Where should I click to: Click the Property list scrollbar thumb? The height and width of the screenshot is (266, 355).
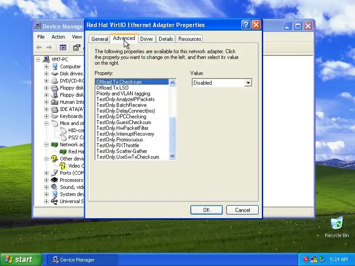click(x=172, y=134)
